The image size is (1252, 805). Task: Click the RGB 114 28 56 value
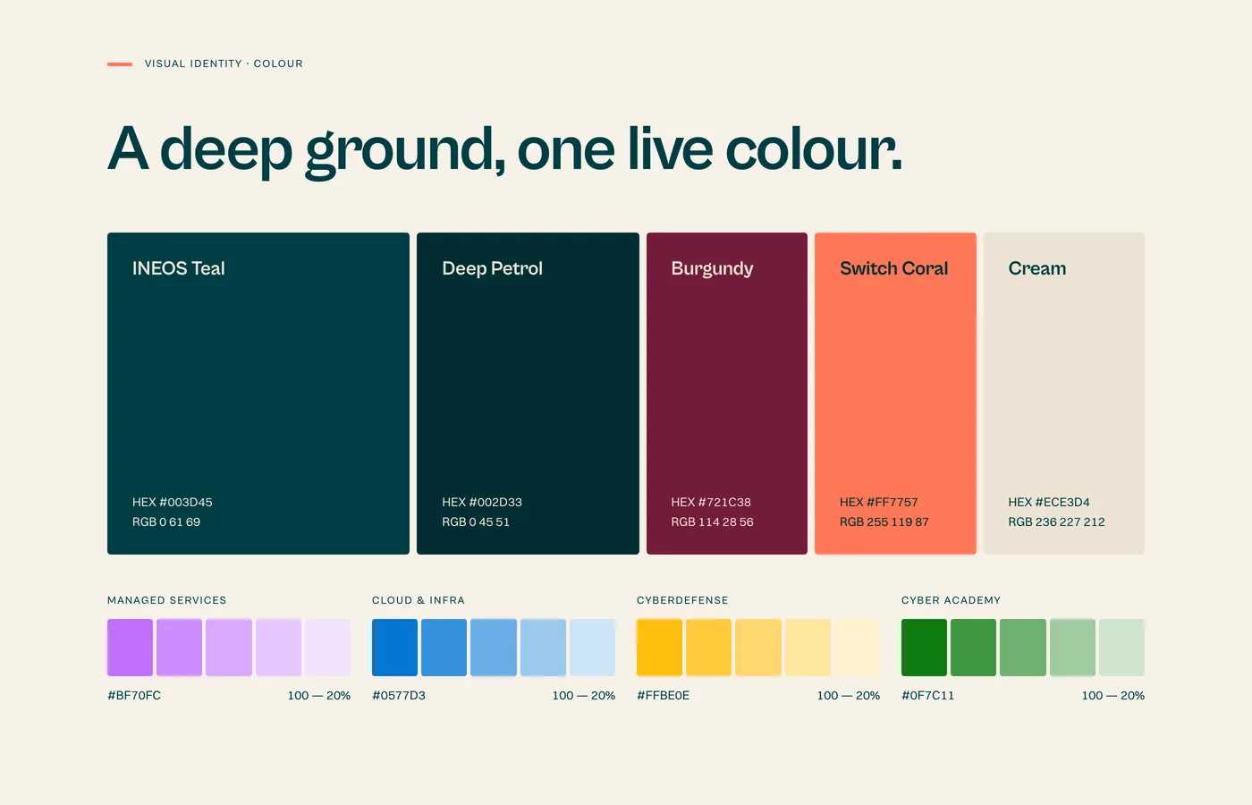pos(713,521)
